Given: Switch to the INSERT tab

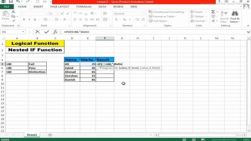Looking at the screenshot, I should point(38,7).
